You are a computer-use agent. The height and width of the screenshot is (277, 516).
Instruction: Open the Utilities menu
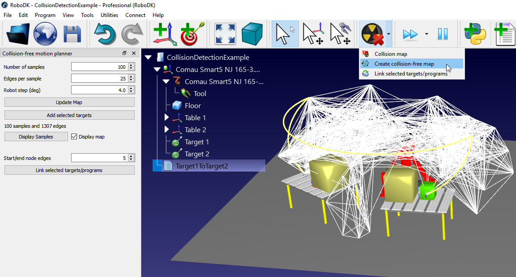(x=109, y=15)
